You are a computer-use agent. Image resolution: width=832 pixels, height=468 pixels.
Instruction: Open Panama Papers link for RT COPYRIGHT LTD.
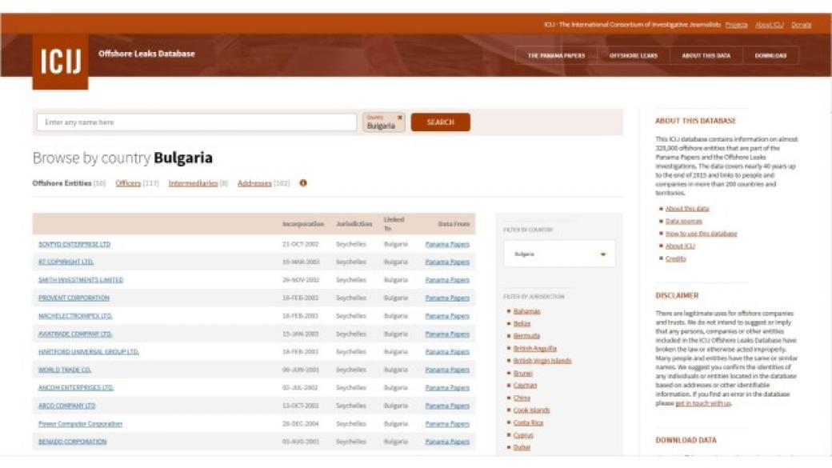point(447,262)
